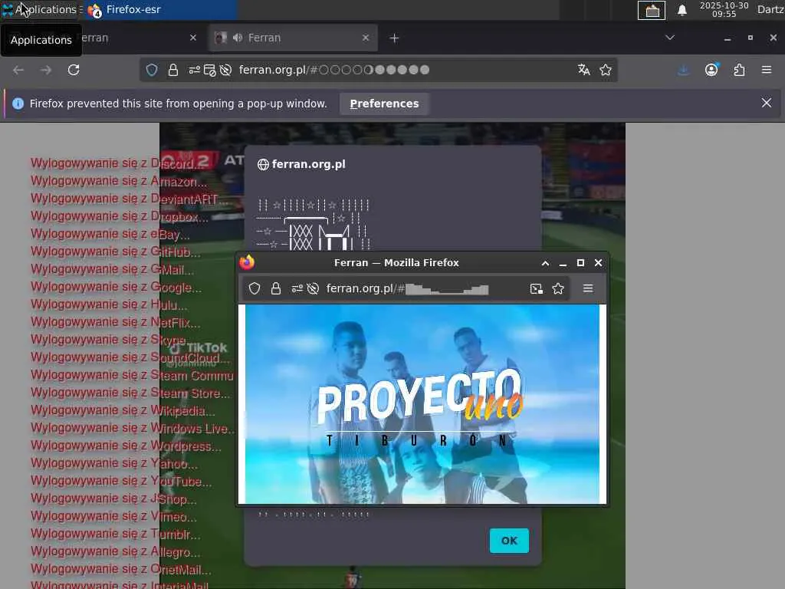Click the Preferences button in pop-up notification bar
The width and height of the screenshot is (785, 589).
click(x=385, y=104)
